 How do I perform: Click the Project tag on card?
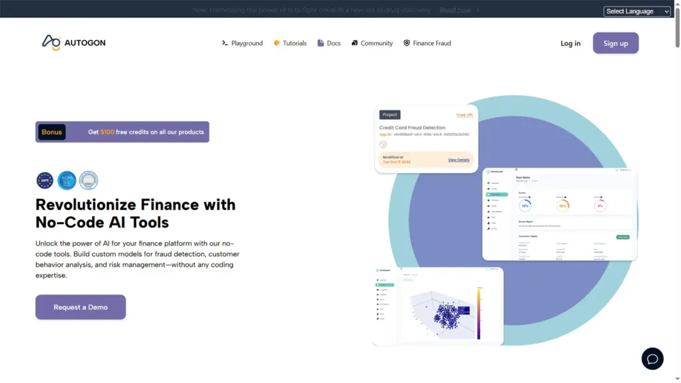point(390,114)
